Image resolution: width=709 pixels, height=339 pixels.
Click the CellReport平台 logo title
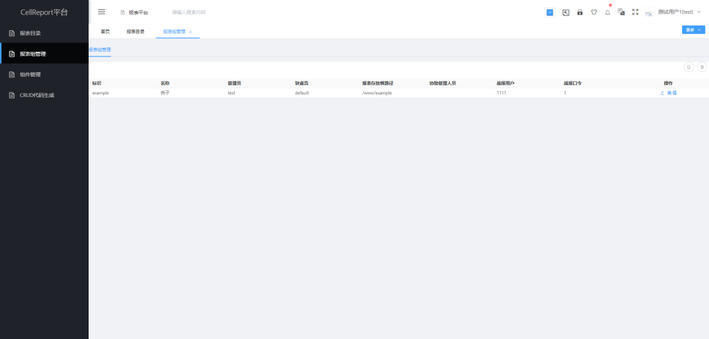[x=45, y=12]
